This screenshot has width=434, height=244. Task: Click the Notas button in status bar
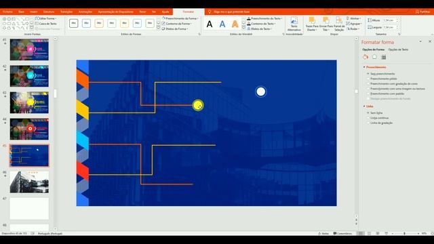coord(323,233)
